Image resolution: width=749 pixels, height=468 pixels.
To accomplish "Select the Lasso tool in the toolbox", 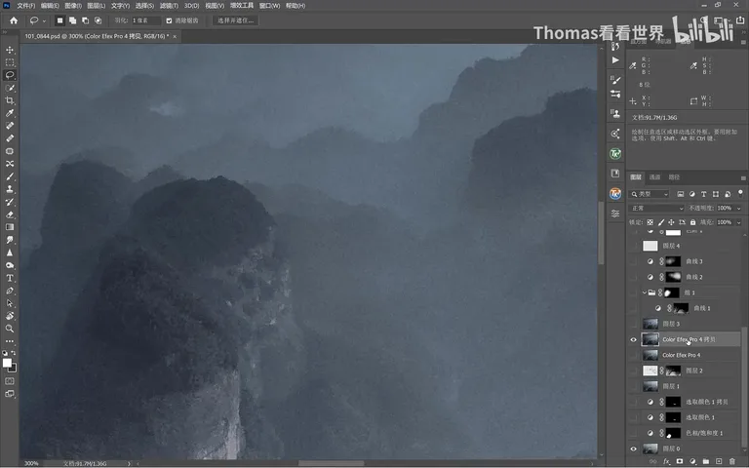I will coord(10,75).
